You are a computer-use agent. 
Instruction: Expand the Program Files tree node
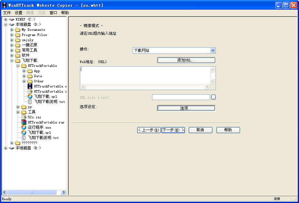(12, 35)
